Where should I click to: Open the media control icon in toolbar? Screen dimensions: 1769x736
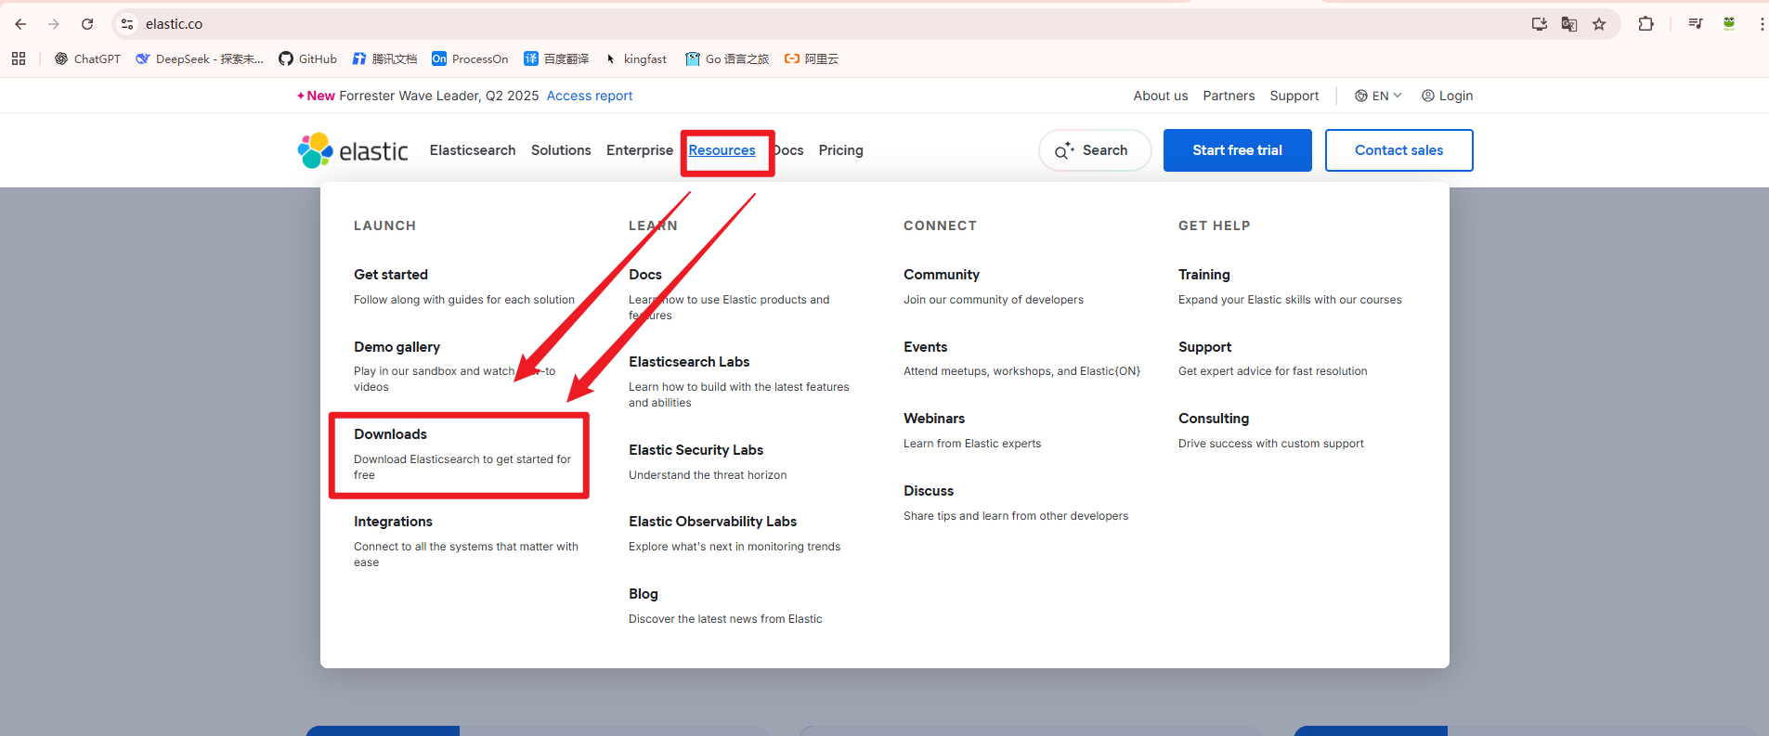coord(1696,24)
